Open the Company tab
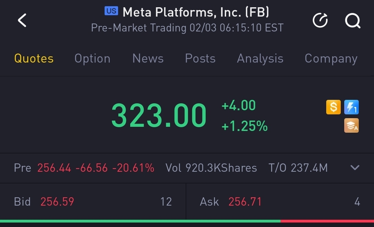The image size is (374, 227). tap(331, 58)
